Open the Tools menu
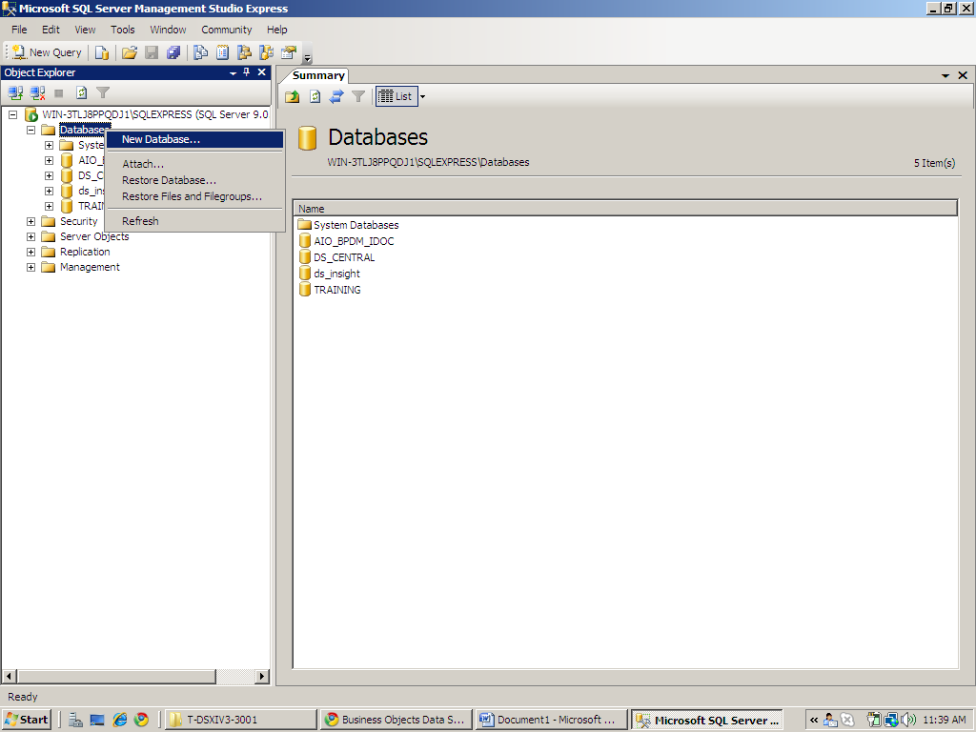 pos(123,30)
